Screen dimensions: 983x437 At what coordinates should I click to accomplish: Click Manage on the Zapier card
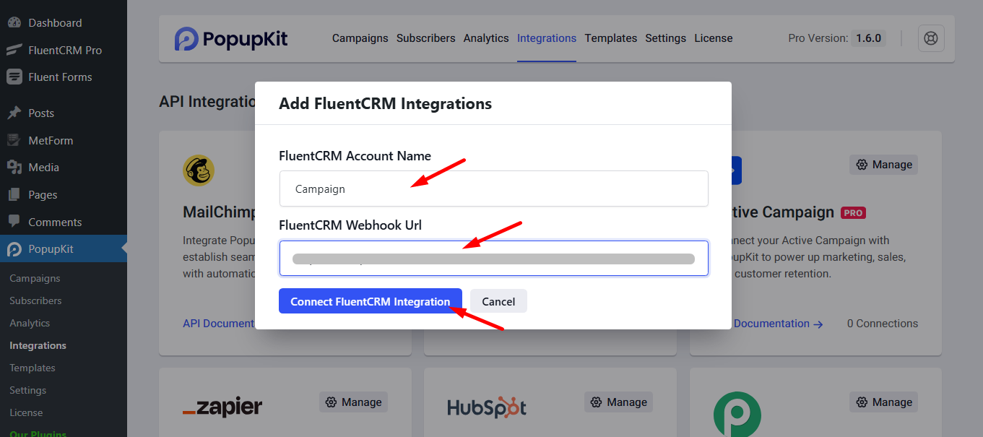354,402
